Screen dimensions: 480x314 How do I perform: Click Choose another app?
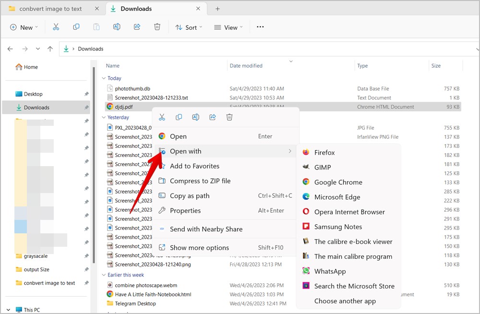pos(345,301)
